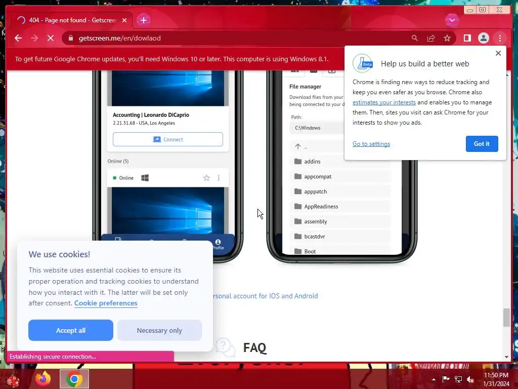This screenshot has height=389, width=518.
Task: Click the forward navigation arrow
Action: [34, 38]
